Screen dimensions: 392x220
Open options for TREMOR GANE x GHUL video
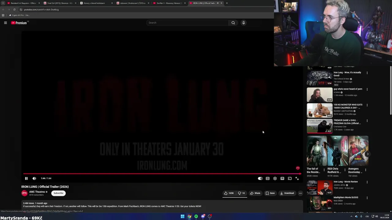367,121
